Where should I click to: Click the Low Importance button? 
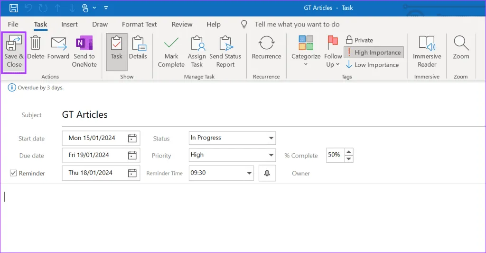pyautogui.click(x=372, y=65)
